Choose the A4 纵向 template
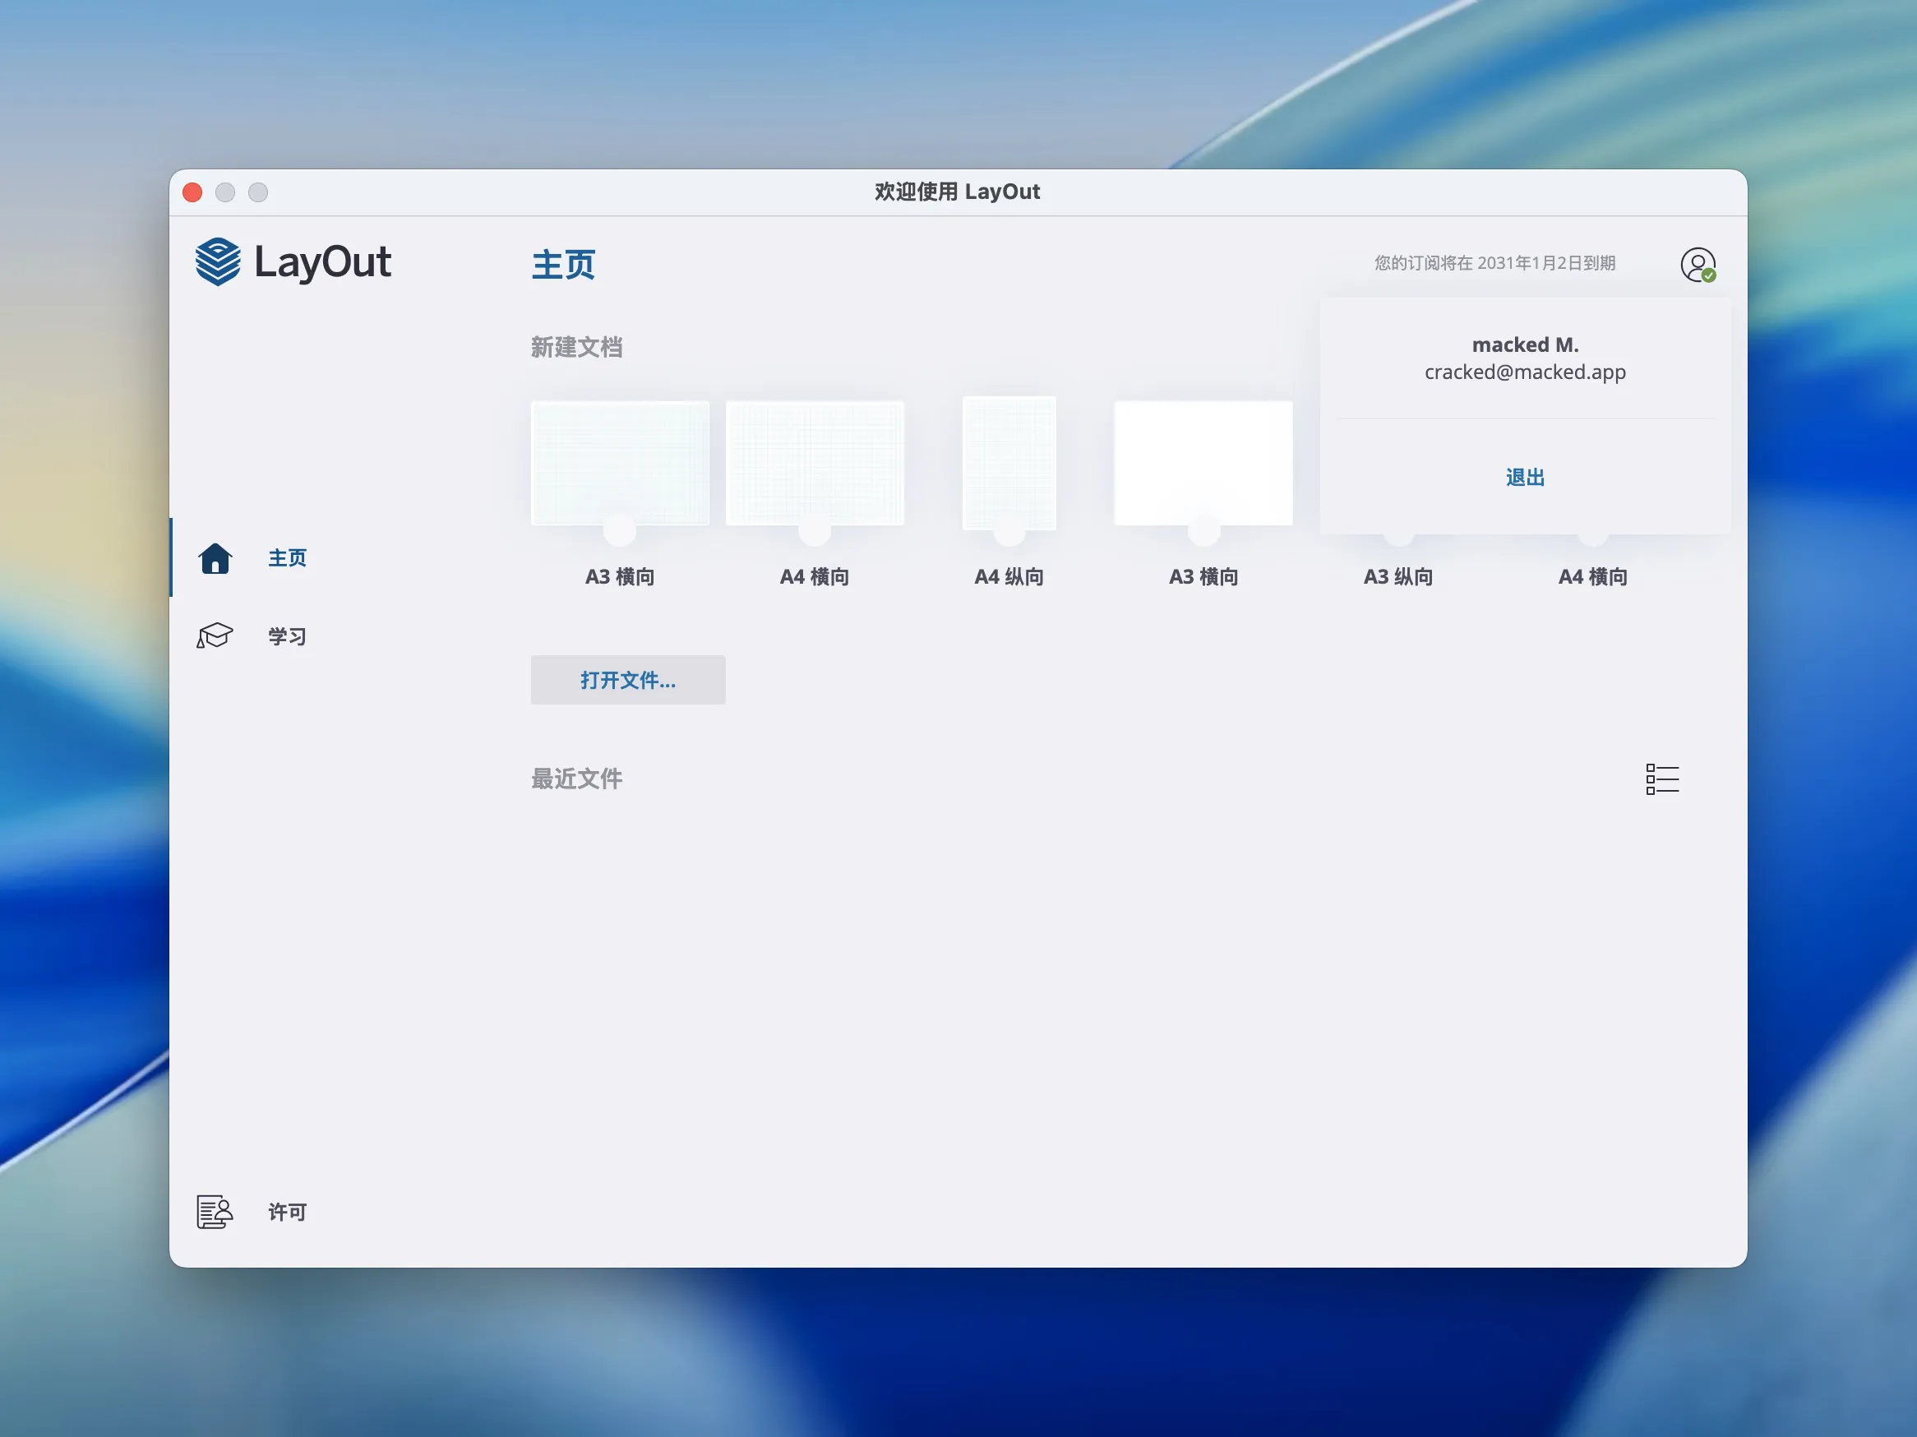This screenshot has width=1917, height=1437. 1009,464
